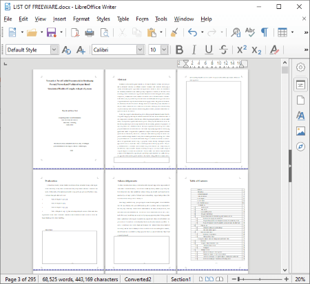The image size is (310, 284).
Task: Click the Clone Formatting paintbrush icon
Action: pos(174,32)
